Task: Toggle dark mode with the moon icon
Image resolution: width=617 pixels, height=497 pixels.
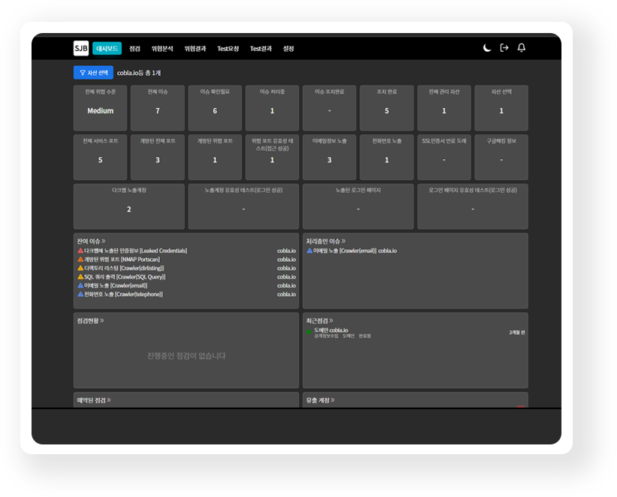Action: click(486, 48)
